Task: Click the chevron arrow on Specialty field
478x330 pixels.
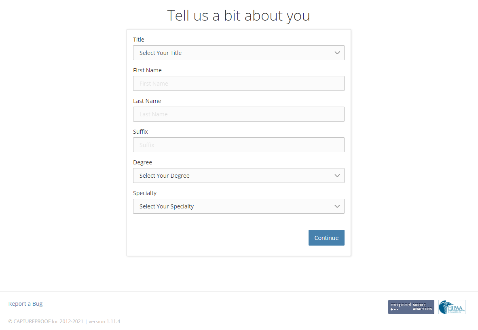Action: coord(337,206)
